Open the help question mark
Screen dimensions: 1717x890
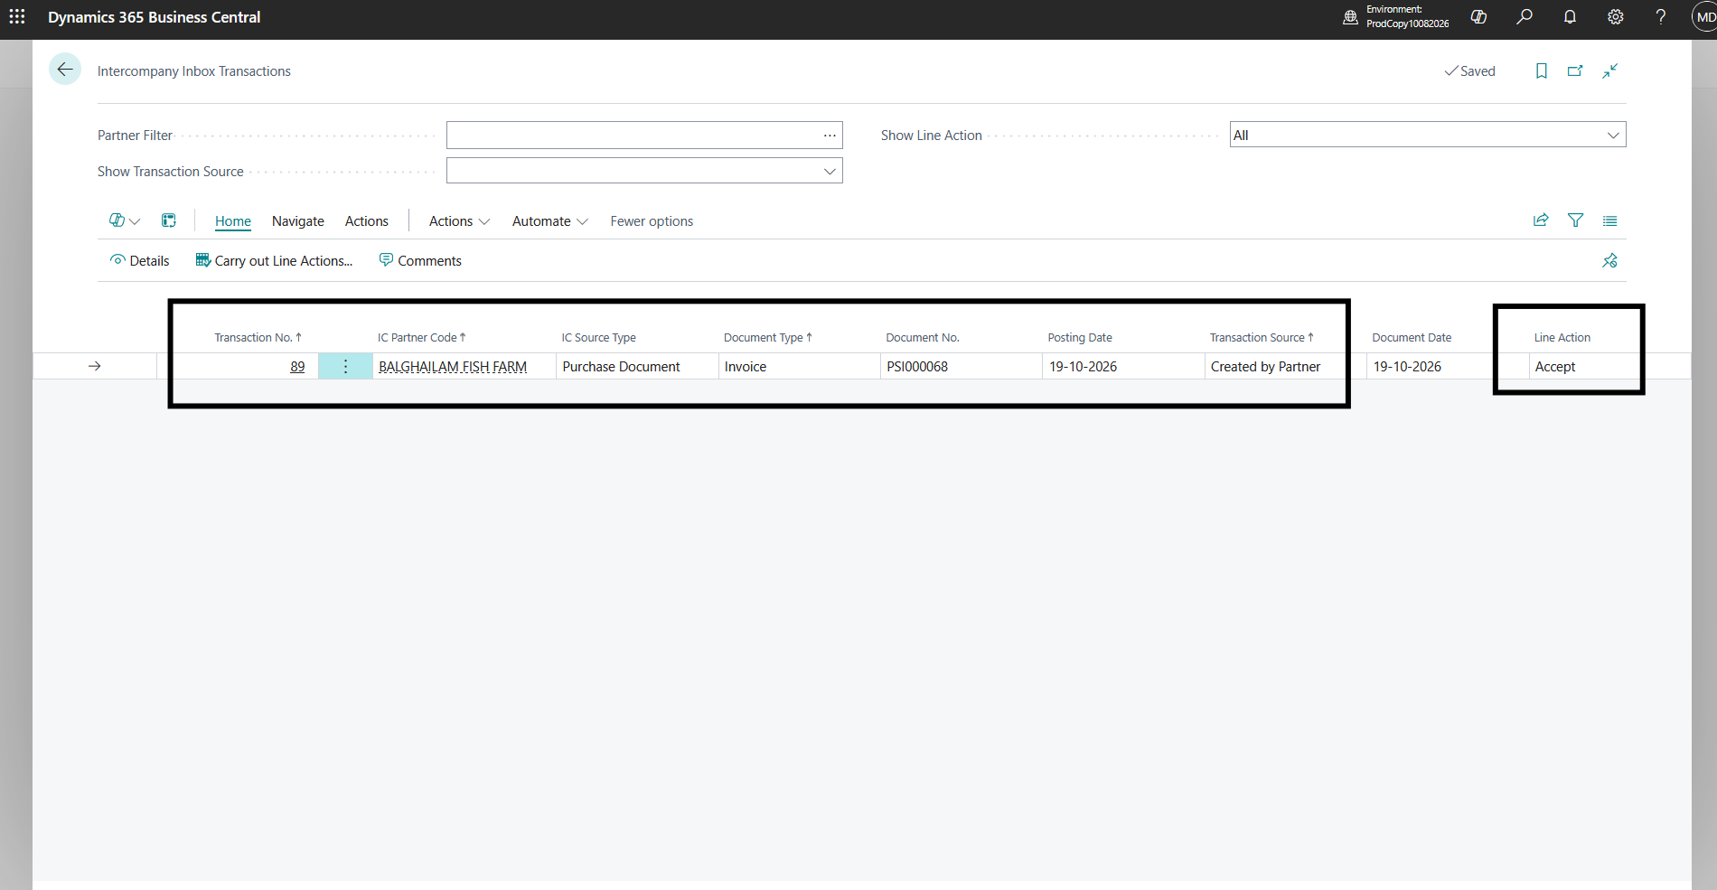(x=1661, y=17)
